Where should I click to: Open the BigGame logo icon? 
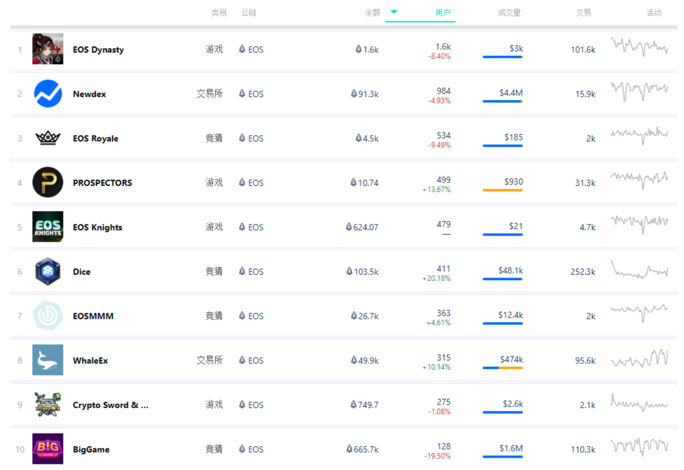pos(48,449)
